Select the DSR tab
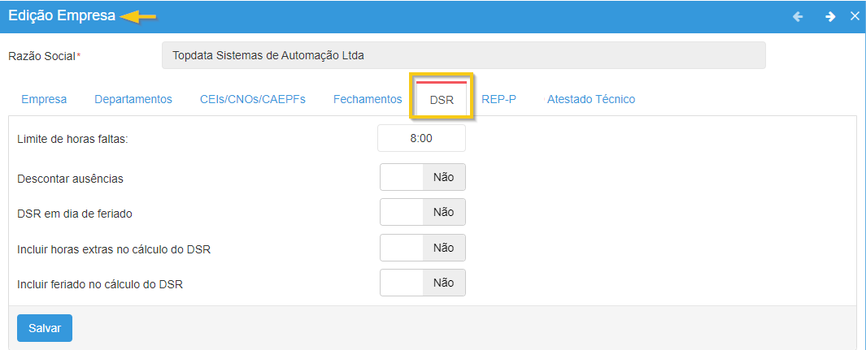Viewport: 866px width, 350px height. (442, 100)
